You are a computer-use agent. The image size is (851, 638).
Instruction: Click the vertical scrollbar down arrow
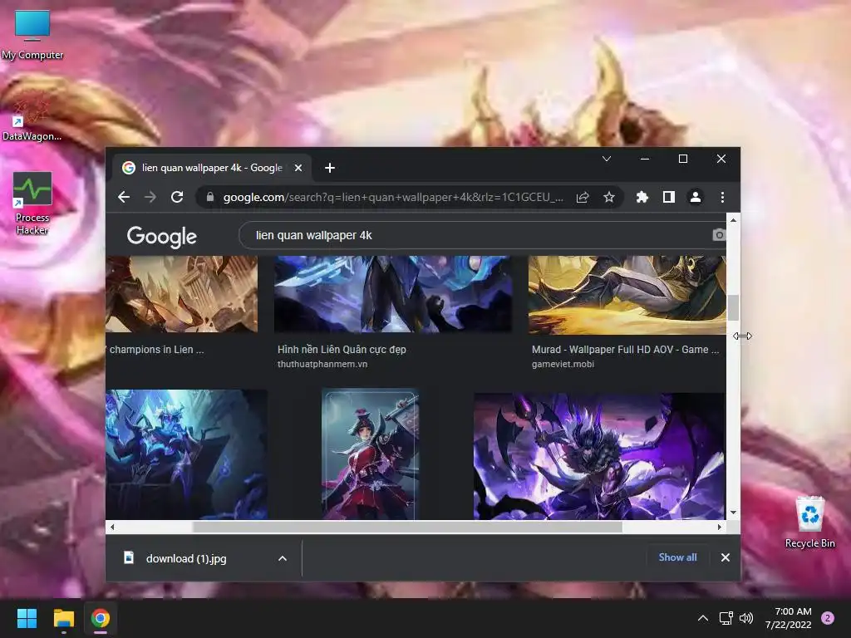[733, 513]
